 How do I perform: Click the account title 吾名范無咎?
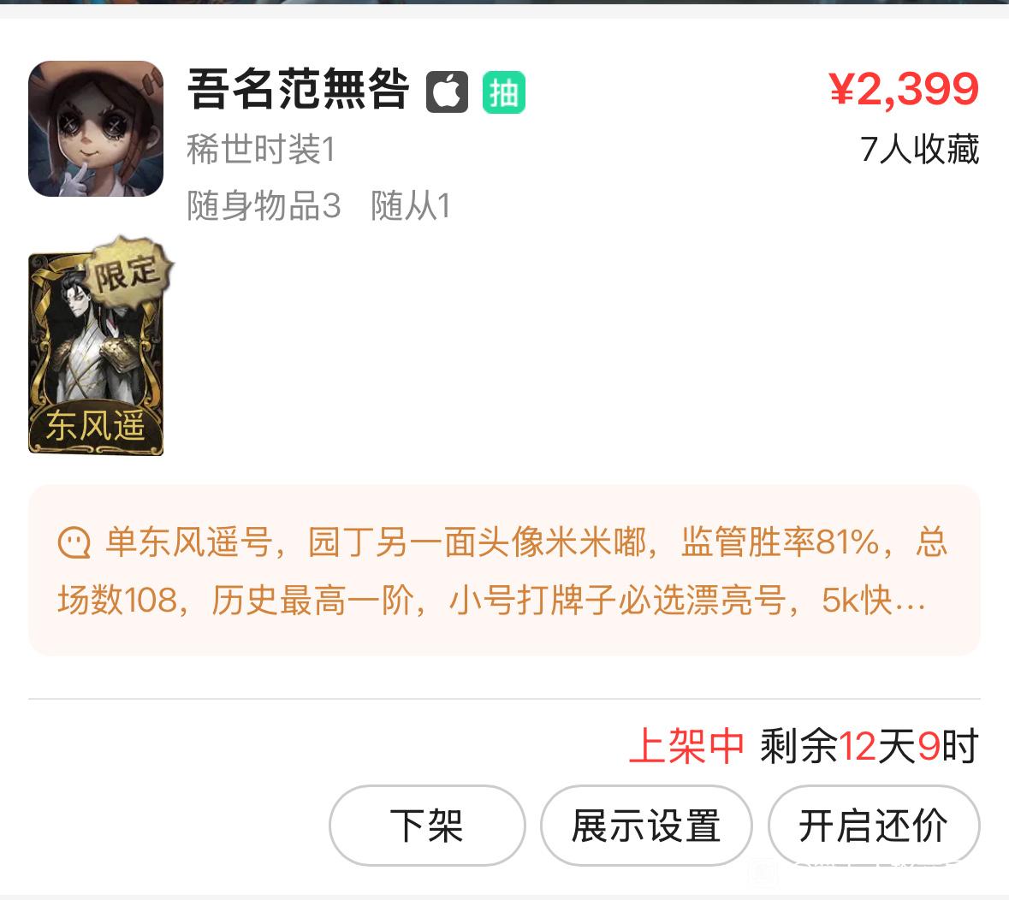(x=299, y=89)
